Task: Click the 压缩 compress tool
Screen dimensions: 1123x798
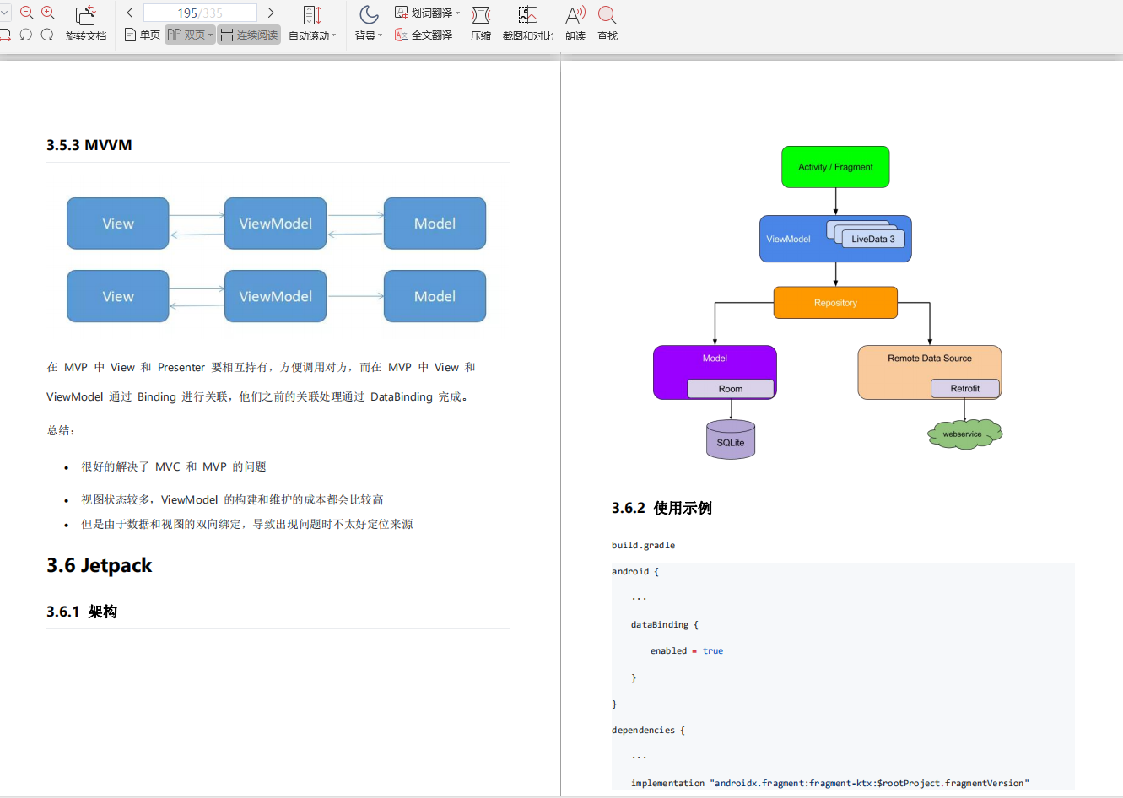Action: click(x=481, y=24)
